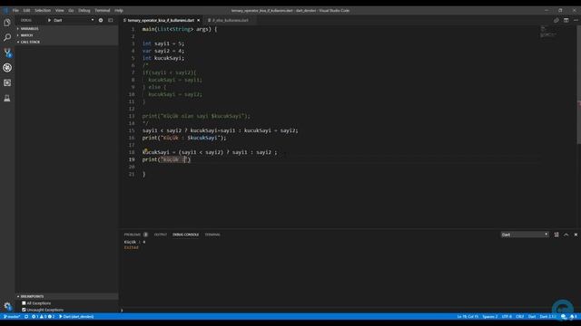581x326 pixels.
Task: Open the Terminal menu
Action: coord(103,10)
